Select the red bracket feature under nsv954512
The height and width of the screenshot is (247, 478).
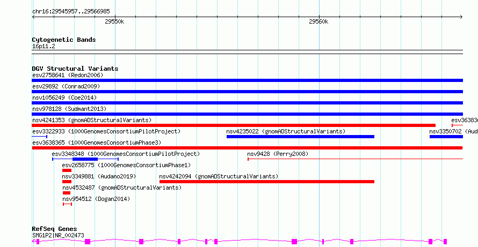coord(67,204)
